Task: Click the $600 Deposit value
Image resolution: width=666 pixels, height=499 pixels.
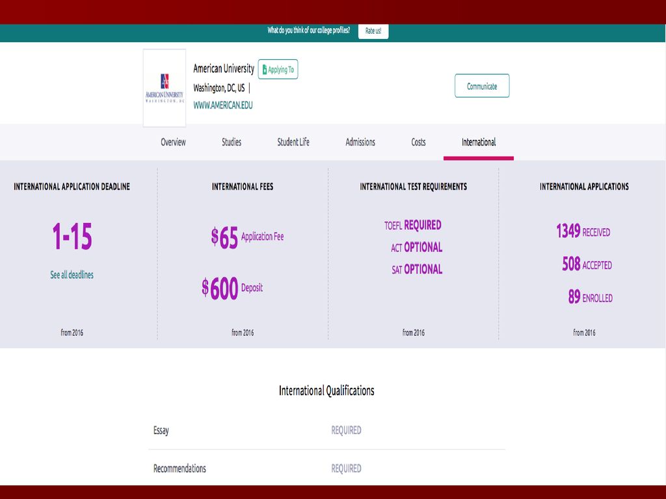Action: 232,288
